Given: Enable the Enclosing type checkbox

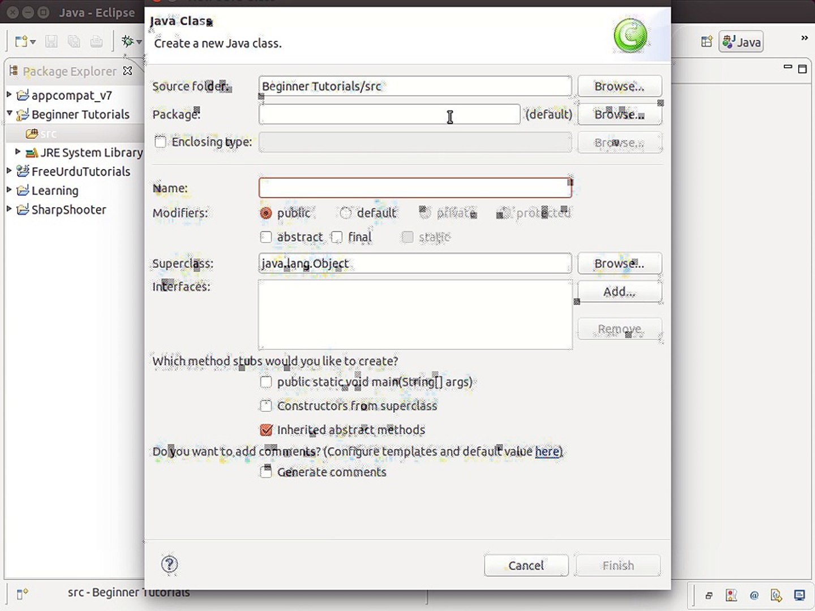Looking at the screenshot, I should [x=161, y=141].
